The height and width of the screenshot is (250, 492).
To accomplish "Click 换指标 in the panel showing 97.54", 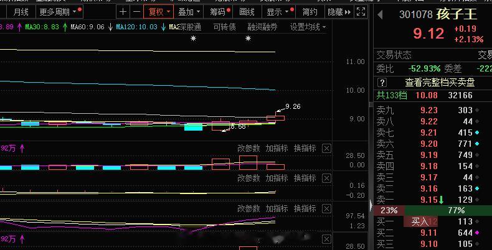I will pos(305,209).
